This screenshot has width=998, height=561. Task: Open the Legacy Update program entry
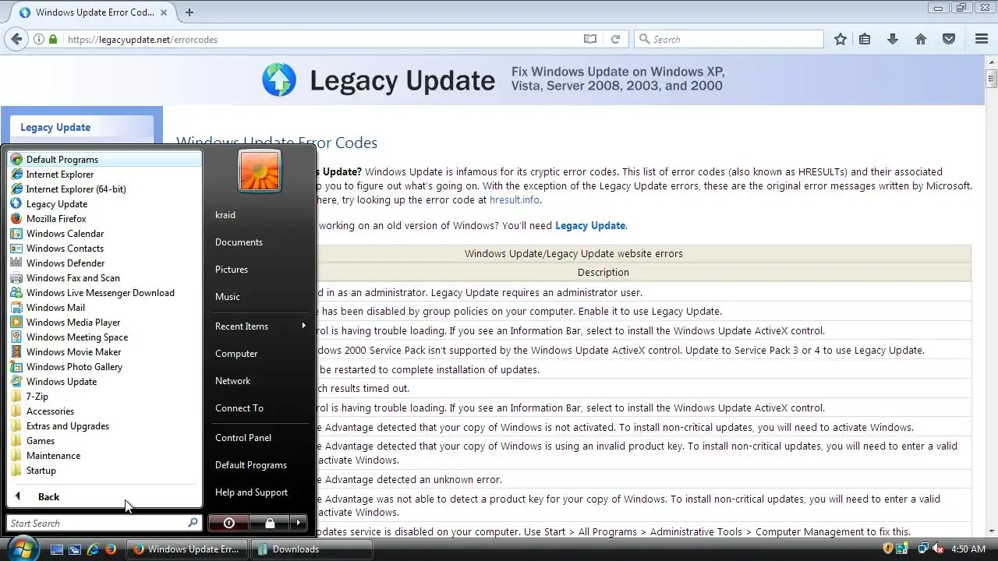click(104, 203)
